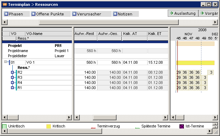Expand resource R3 row
Screen dimensions: 220x136
[x=12, y=77]
